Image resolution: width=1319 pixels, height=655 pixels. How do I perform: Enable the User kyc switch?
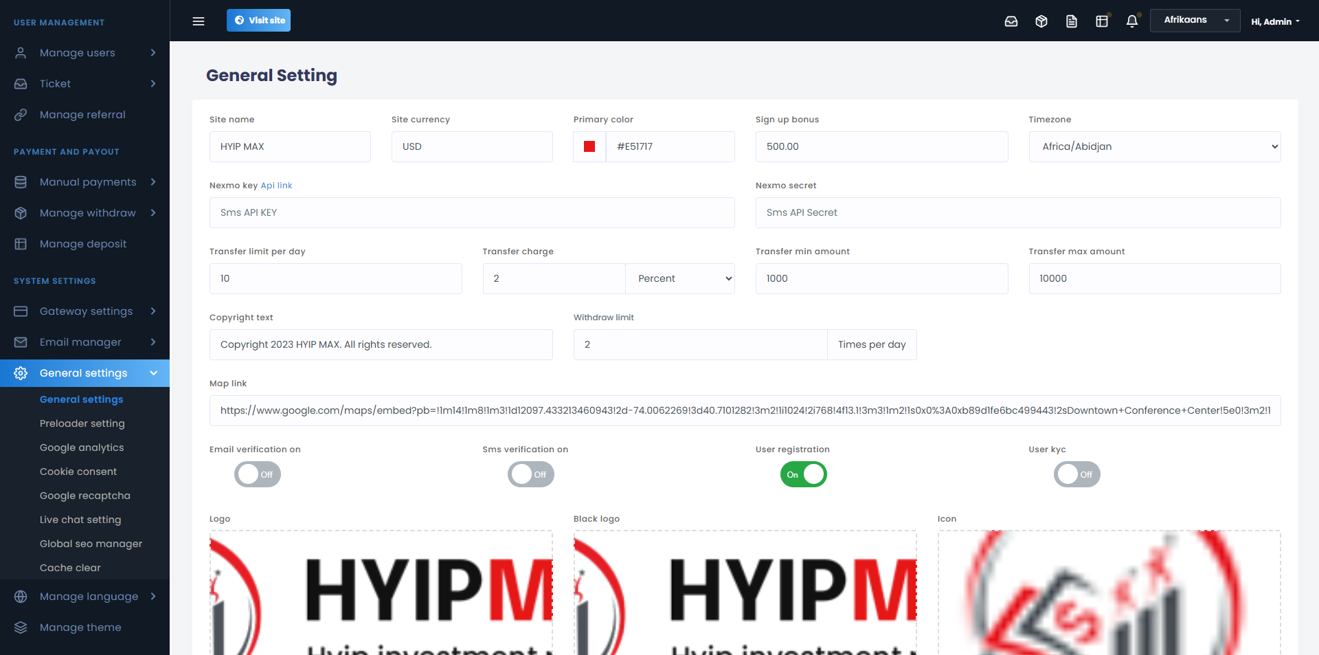[x=1076, y=474]
